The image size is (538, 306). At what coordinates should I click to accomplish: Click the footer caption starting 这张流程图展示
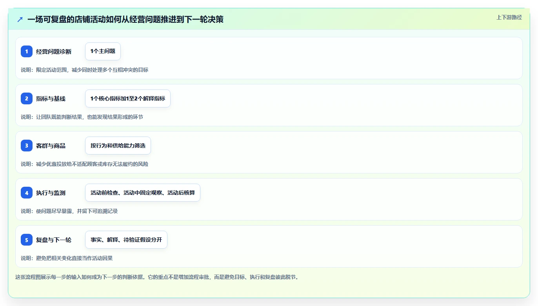158,277
